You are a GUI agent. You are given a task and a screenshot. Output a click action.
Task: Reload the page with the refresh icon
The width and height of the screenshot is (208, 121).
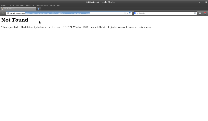130,13
